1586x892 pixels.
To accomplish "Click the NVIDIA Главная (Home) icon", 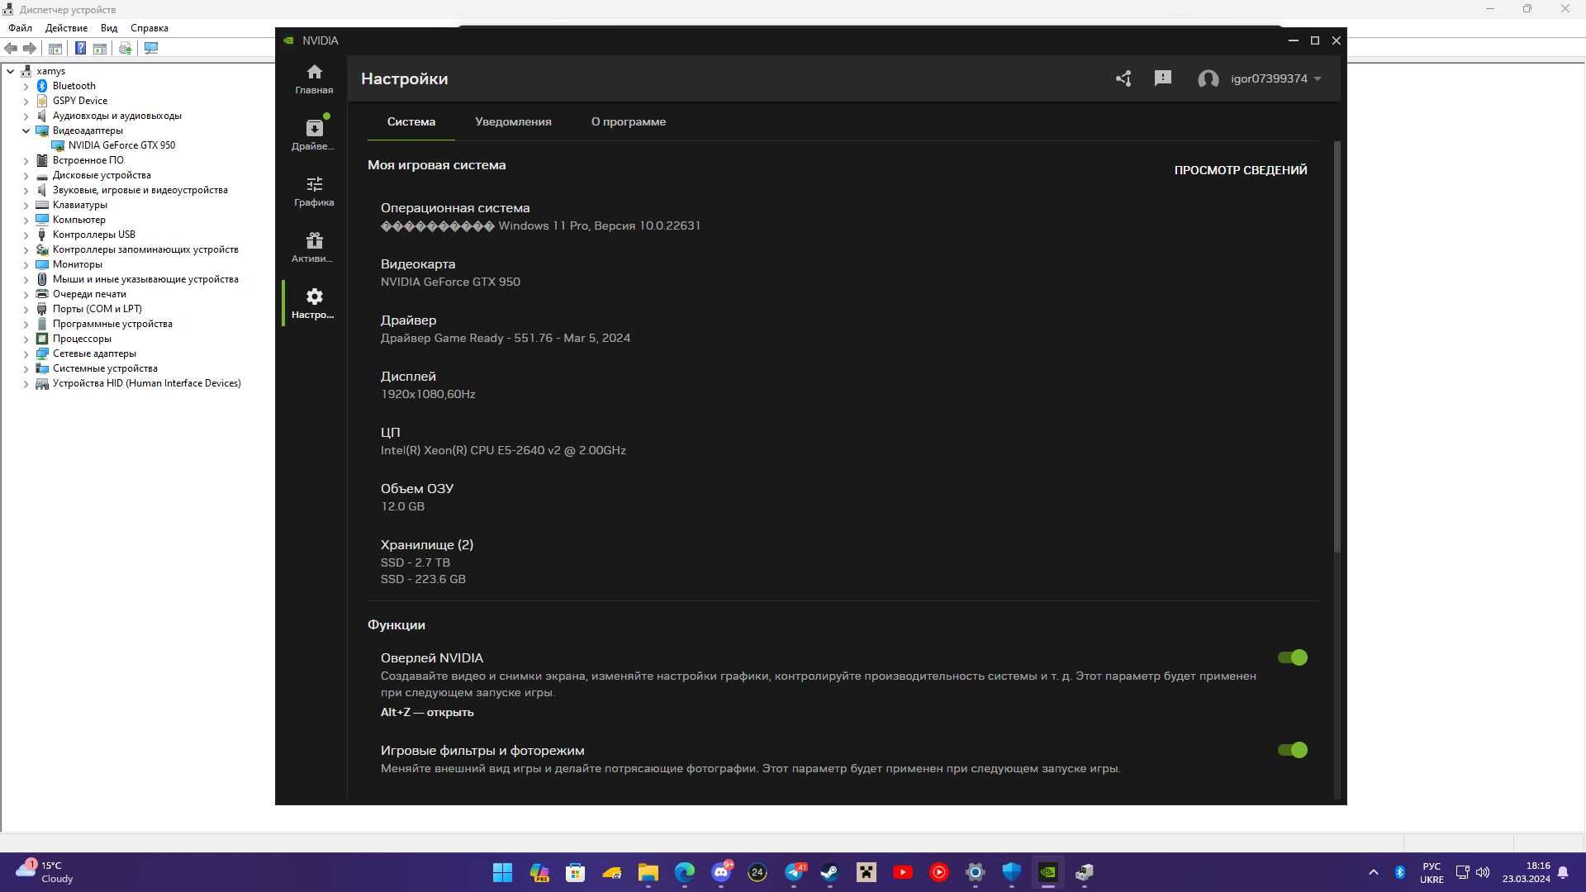I will pyautogui.click(x=314, y=78).
